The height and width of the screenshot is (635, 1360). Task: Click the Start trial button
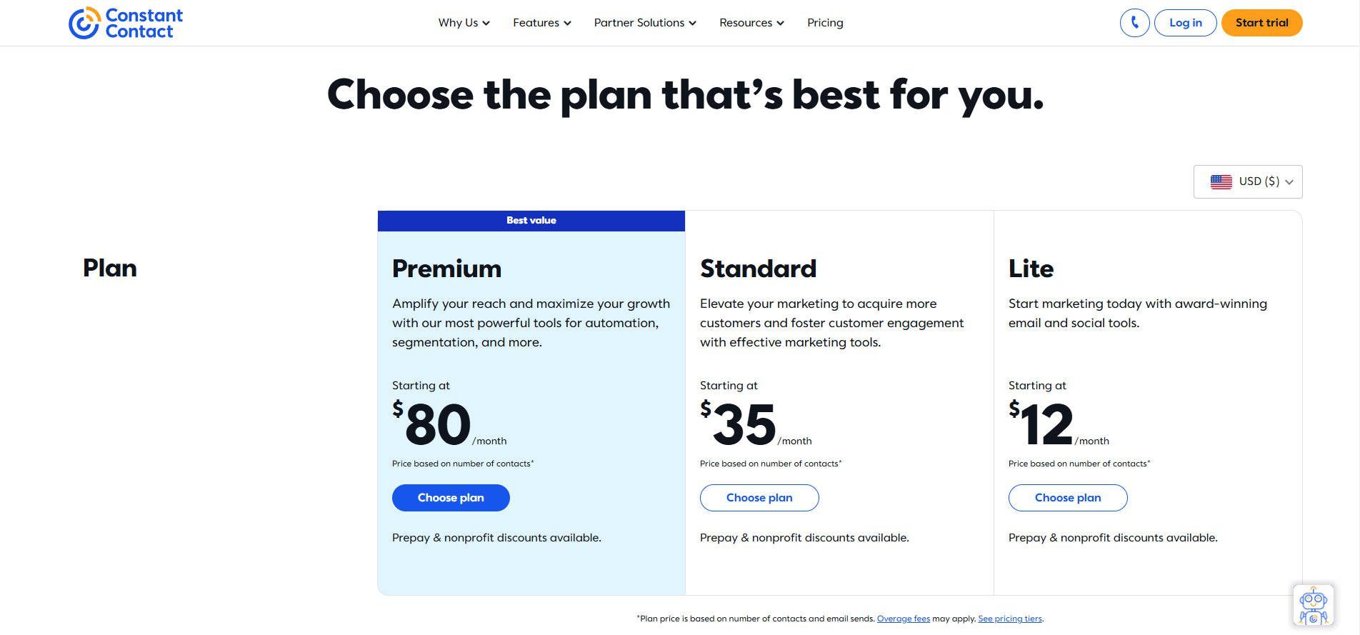(1261, 22)
